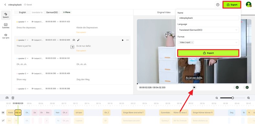Expand speaker 1 dropdown at 00:00:00.000

coord(28,22)
